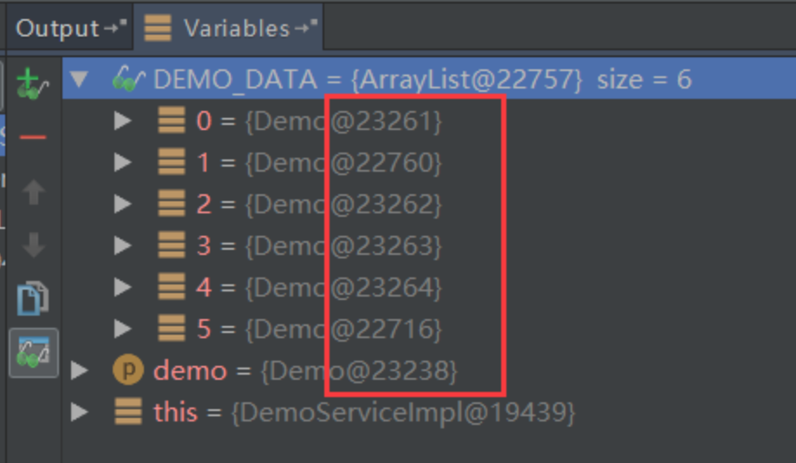Click the move watch up arrow
Image resolution: width=796 pixels, height=463 pixels.
pos(34,192)
